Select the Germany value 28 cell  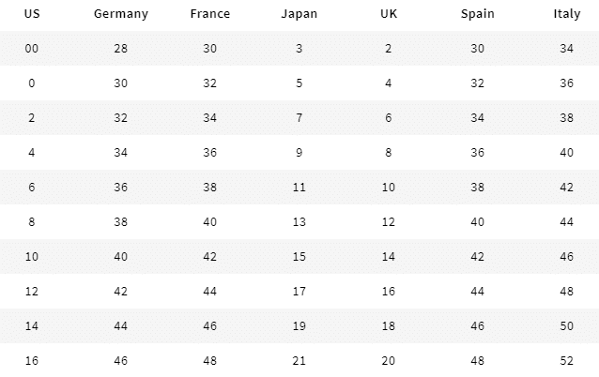(121, 49)
